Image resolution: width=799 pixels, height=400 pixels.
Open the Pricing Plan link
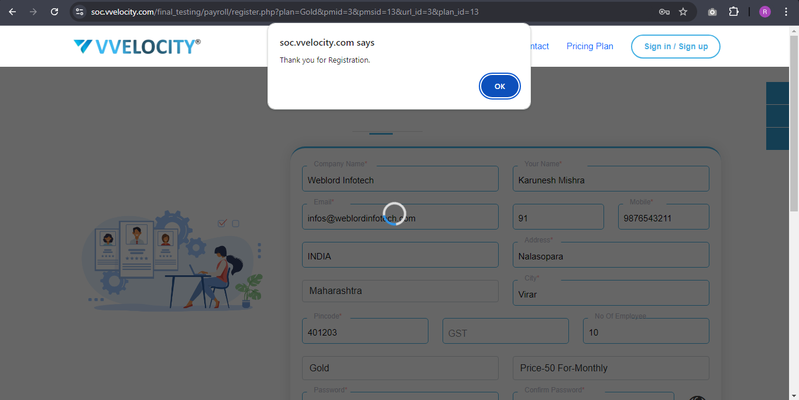[589, 46]
